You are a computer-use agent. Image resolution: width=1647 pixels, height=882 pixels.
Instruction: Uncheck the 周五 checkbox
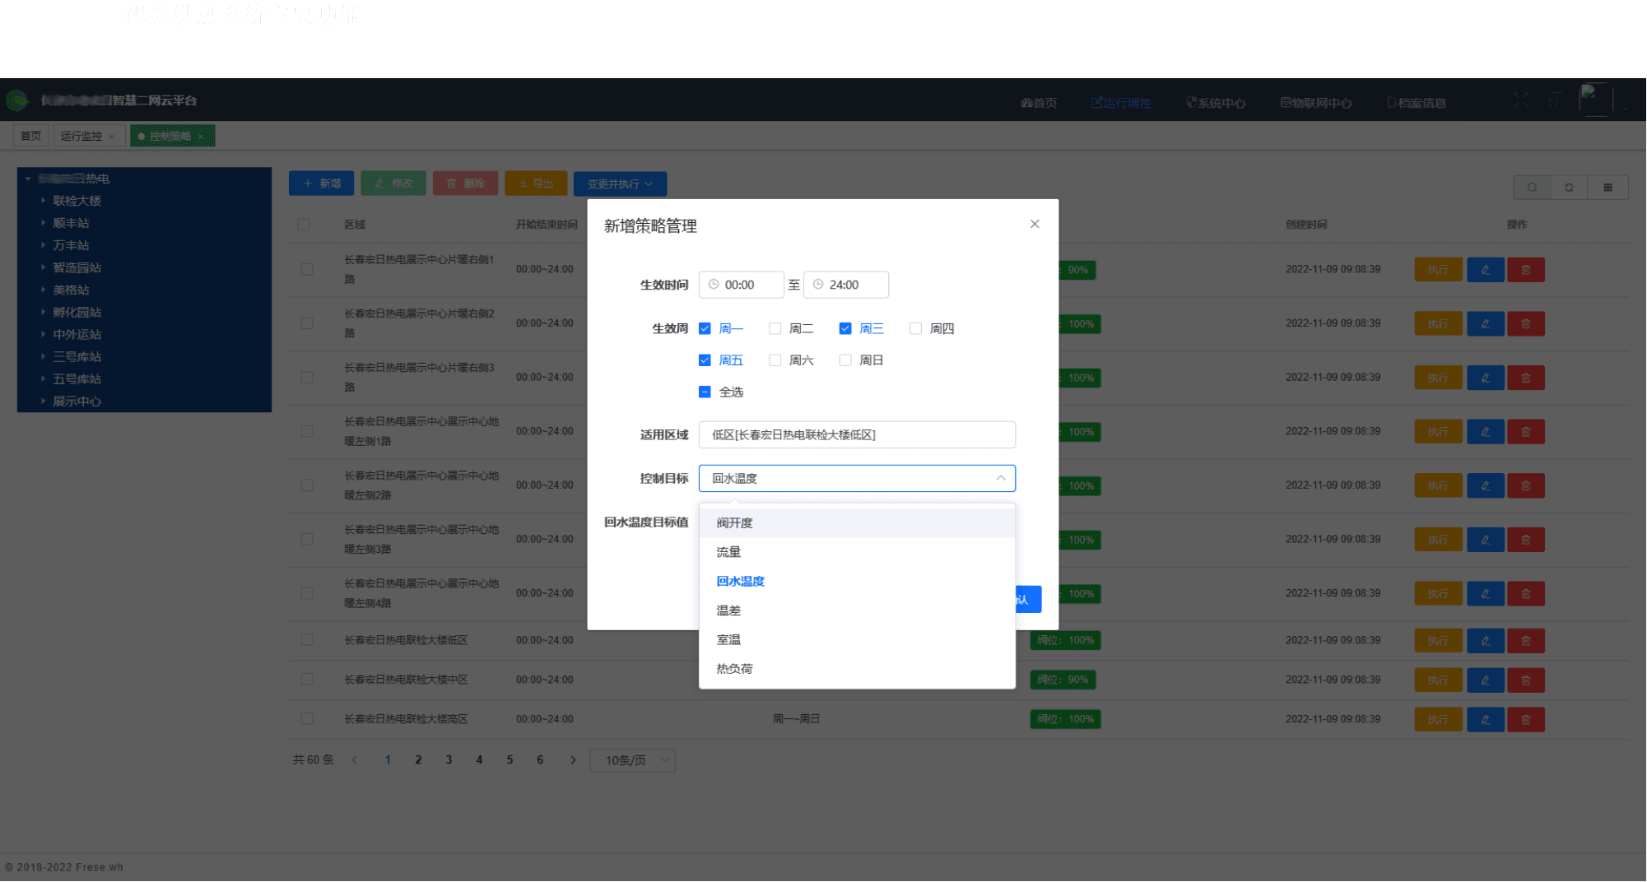tap(705, 360)
